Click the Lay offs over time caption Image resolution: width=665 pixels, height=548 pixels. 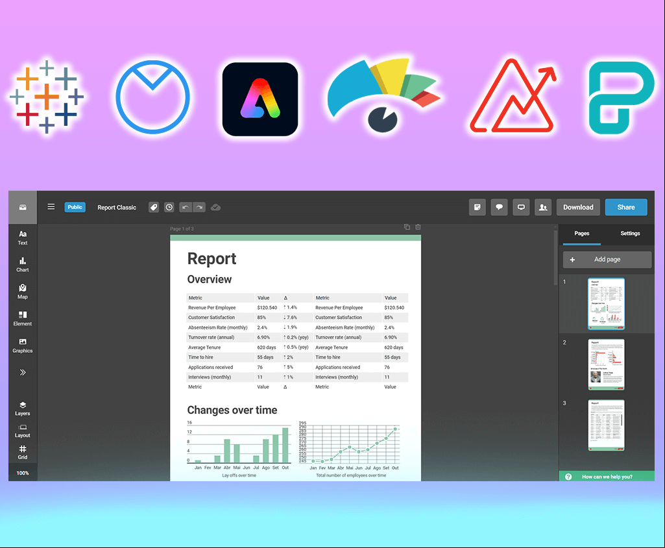pos(239,475)
